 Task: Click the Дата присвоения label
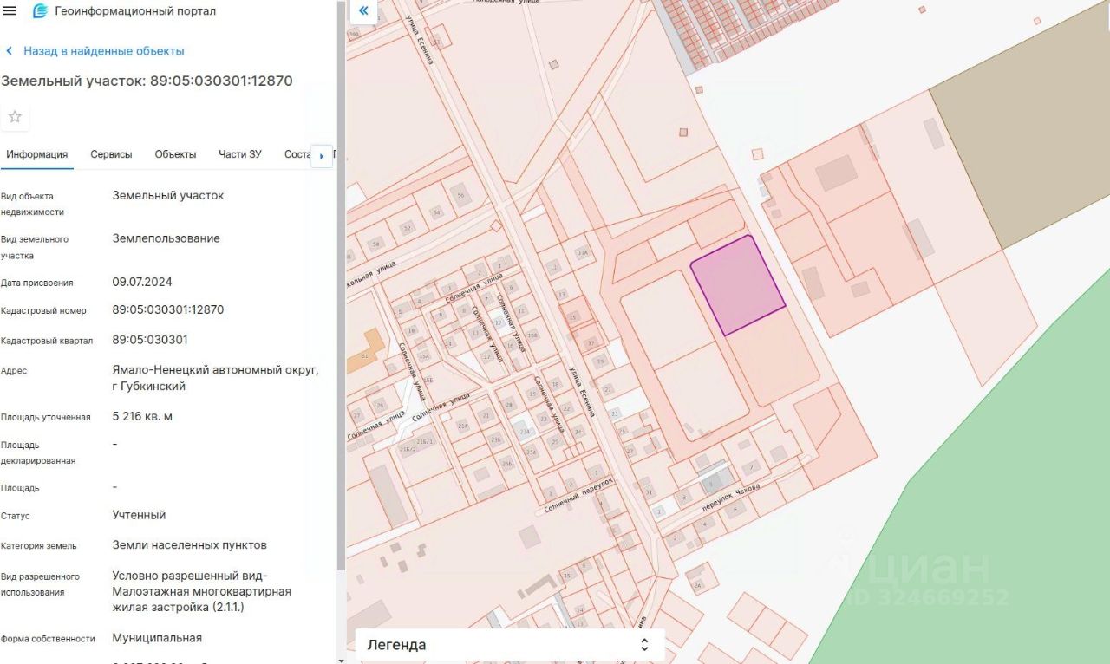(x=37, y=283)
